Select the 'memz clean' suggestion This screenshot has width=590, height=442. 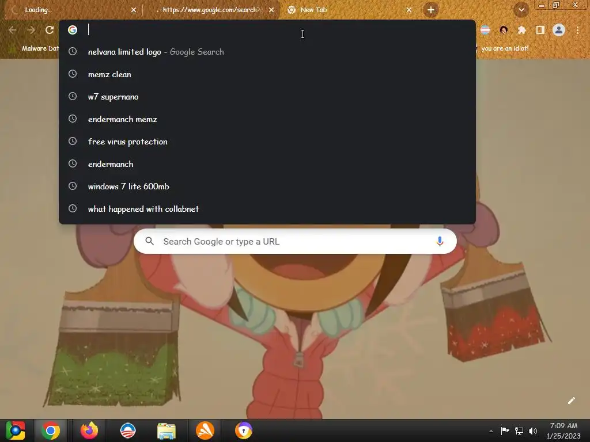point(267,74)
